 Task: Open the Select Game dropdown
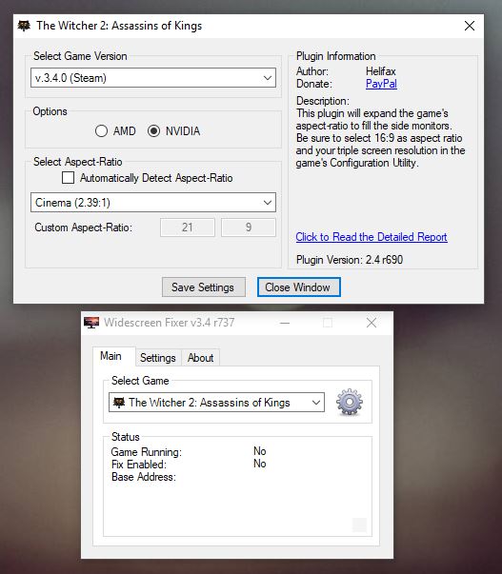216,403
